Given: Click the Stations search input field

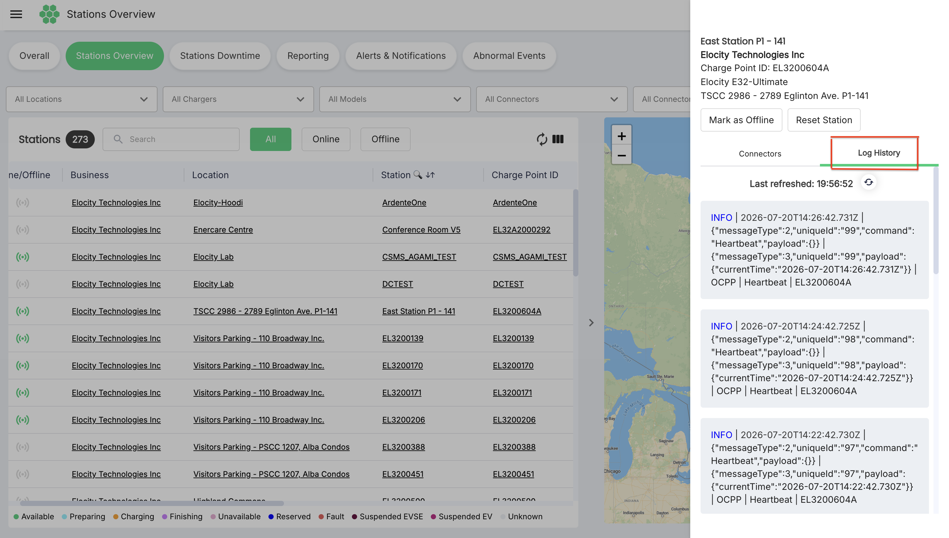Looking at the screenshot, I should (171, 139).
